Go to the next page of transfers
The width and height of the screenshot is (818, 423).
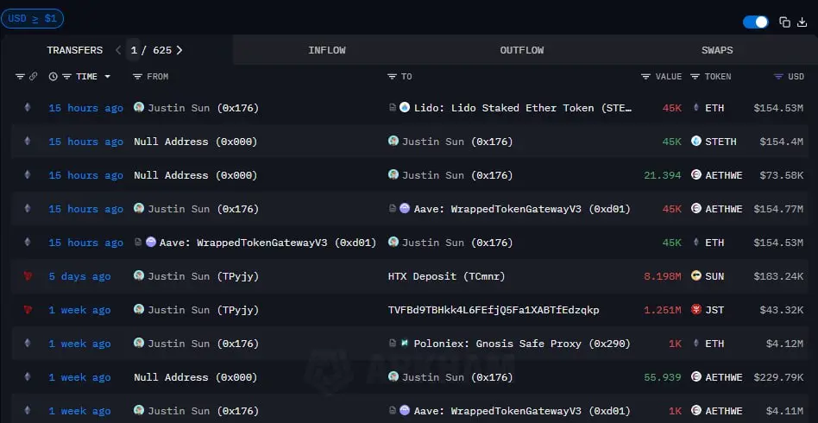179,50
